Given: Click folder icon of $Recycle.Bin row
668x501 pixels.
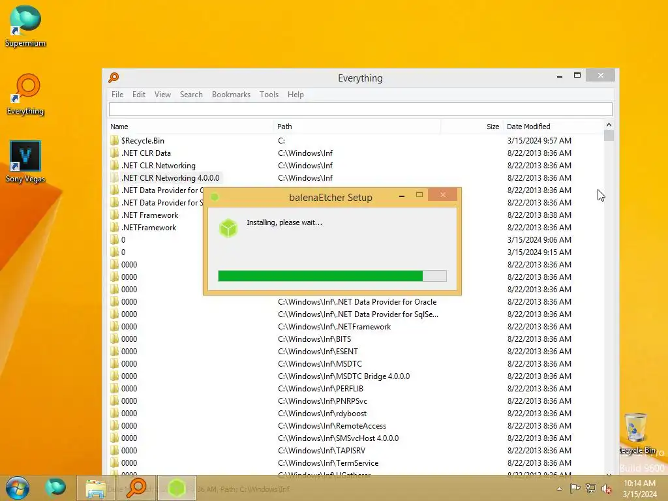Looking at the screenshot, I should pyautogui.click(x=114, y=141).
